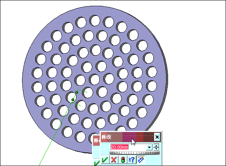Click the upper green dimension handle dot
Image resolution: width=226 pixels, height=166 pixels.
pyautogui.click(x=76, y=92)
